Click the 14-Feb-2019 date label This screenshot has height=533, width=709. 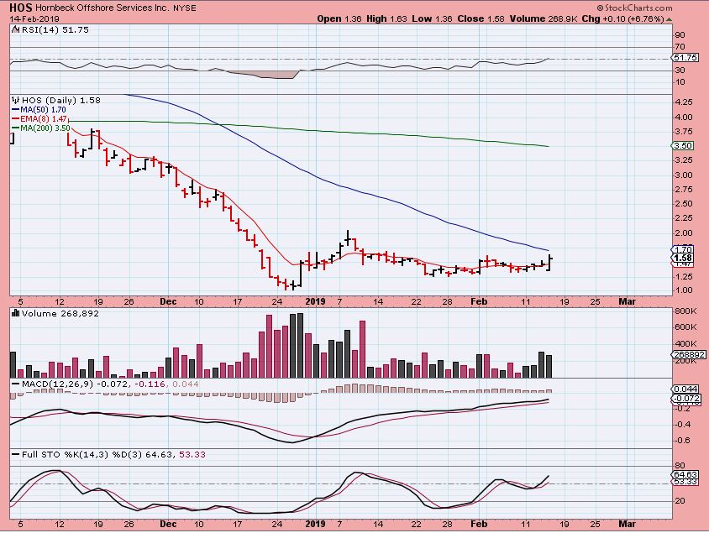(x=34, y=19)
